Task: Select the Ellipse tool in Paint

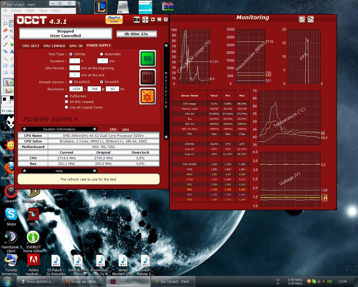Action: point(5,72)
